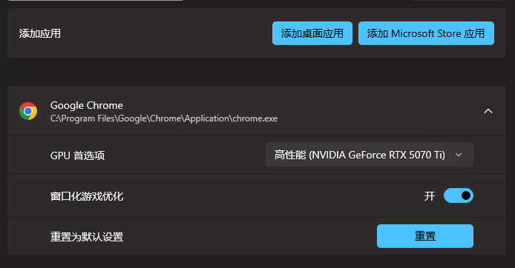Click the 重置 button
This screenshot has width=515, height=268.
pos(425,236)
